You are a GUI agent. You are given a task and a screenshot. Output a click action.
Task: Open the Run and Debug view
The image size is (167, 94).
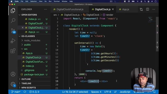pyautogui.click(x=13, y=41)
